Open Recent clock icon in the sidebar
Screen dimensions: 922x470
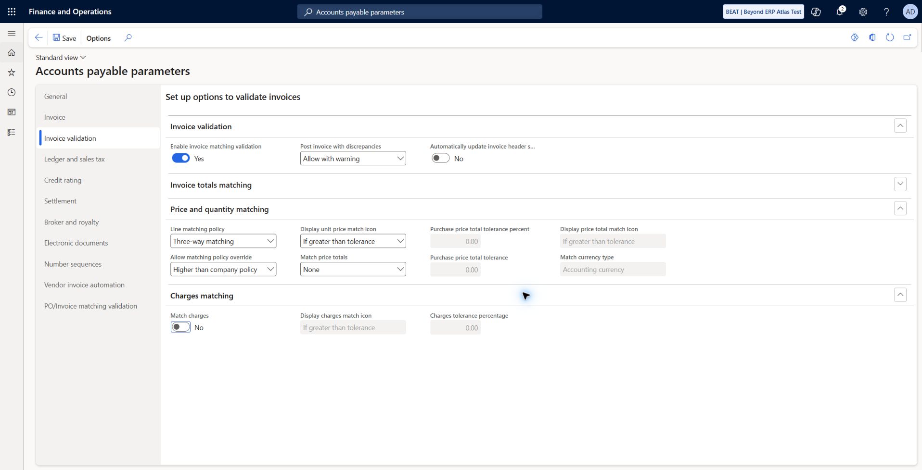pos(12,92)
